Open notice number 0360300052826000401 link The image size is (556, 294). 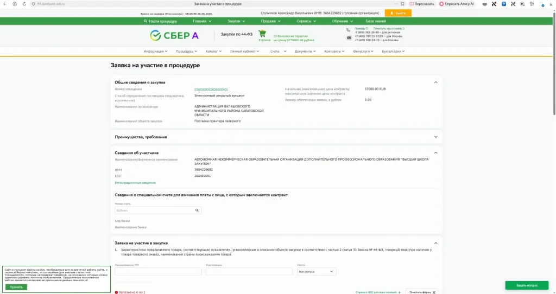(211, 90)
